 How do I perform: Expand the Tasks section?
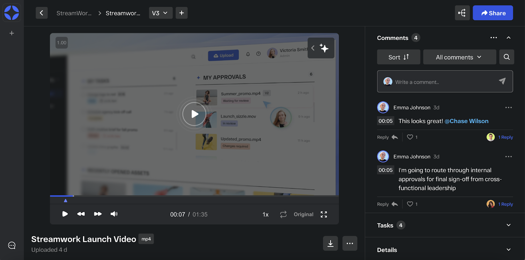[x=509, y=225]
